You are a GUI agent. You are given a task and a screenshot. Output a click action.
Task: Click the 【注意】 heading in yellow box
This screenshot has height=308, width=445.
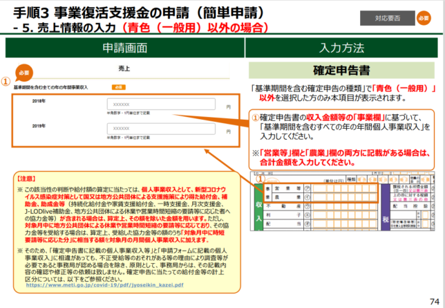[x=26, y=179]
